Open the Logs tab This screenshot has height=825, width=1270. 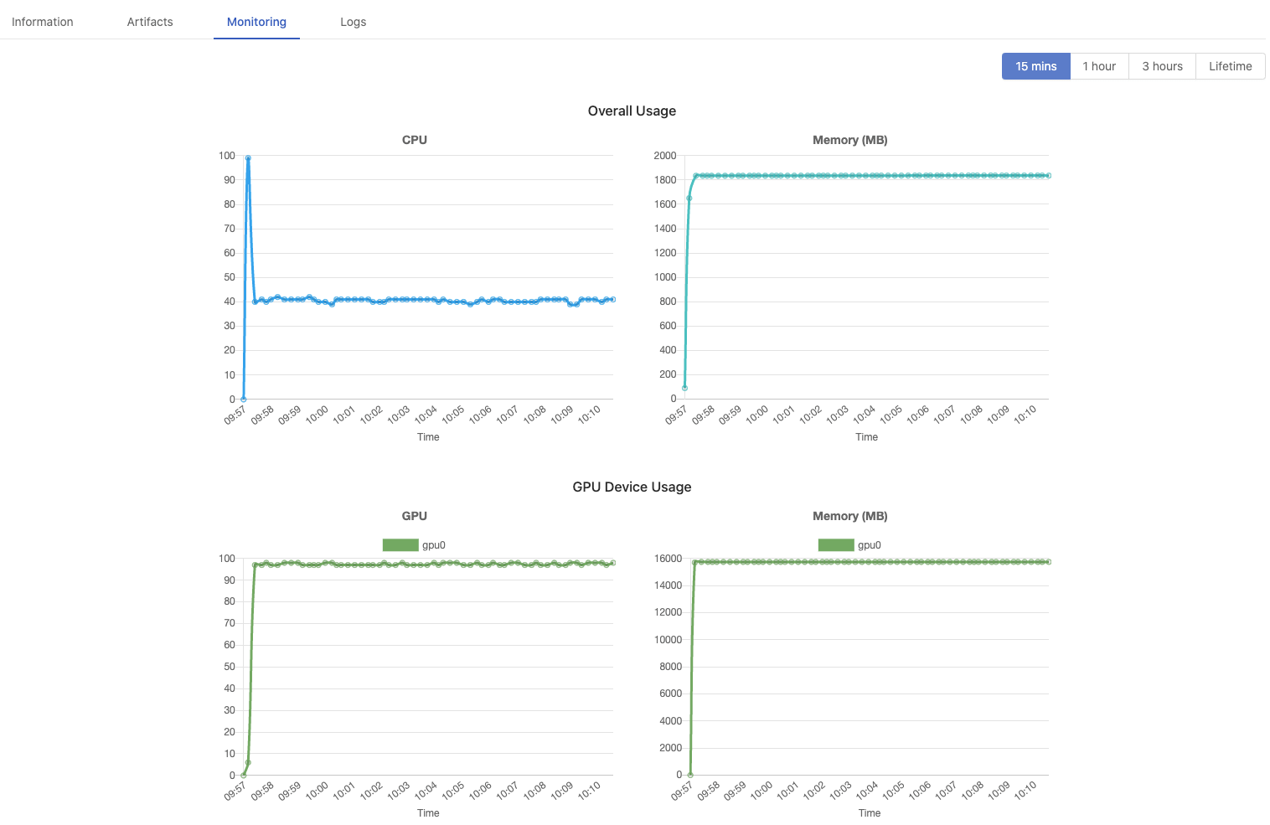point(354,22)
